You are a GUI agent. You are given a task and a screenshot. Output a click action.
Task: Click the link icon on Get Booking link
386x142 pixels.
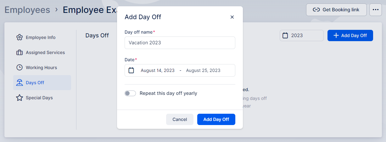click(316, 10)
